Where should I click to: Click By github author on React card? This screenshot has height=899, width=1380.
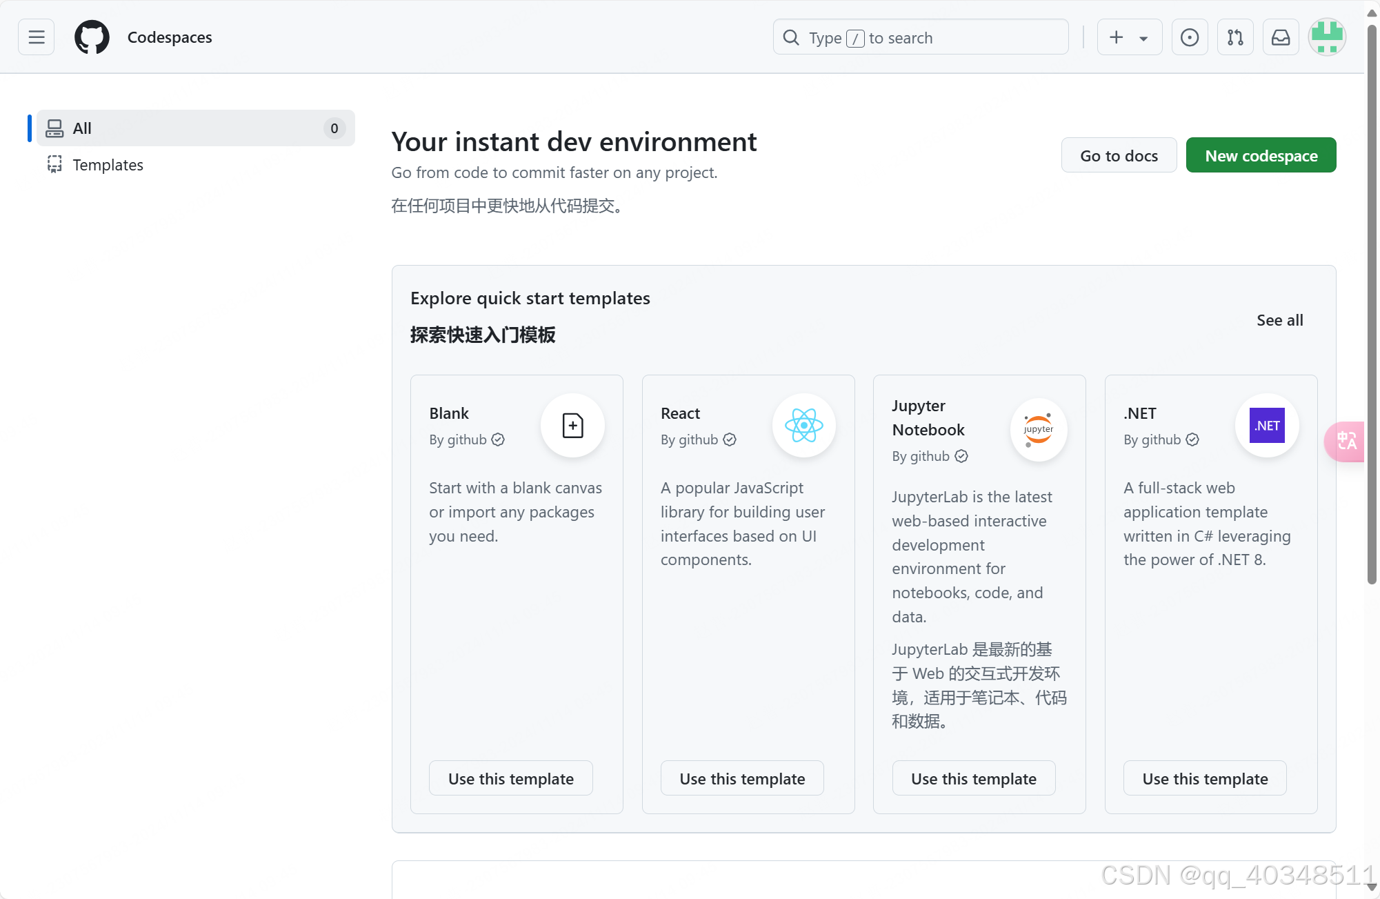coord(689,439)
